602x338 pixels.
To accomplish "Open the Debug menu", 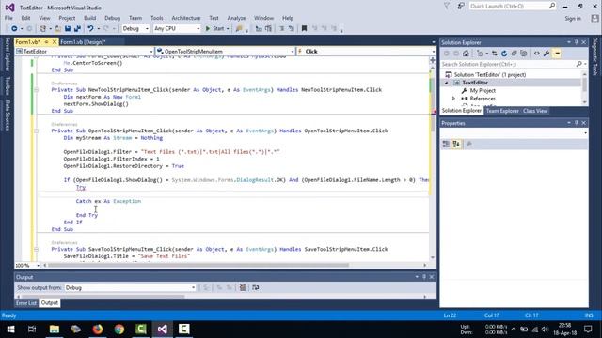I will point(112,18).
